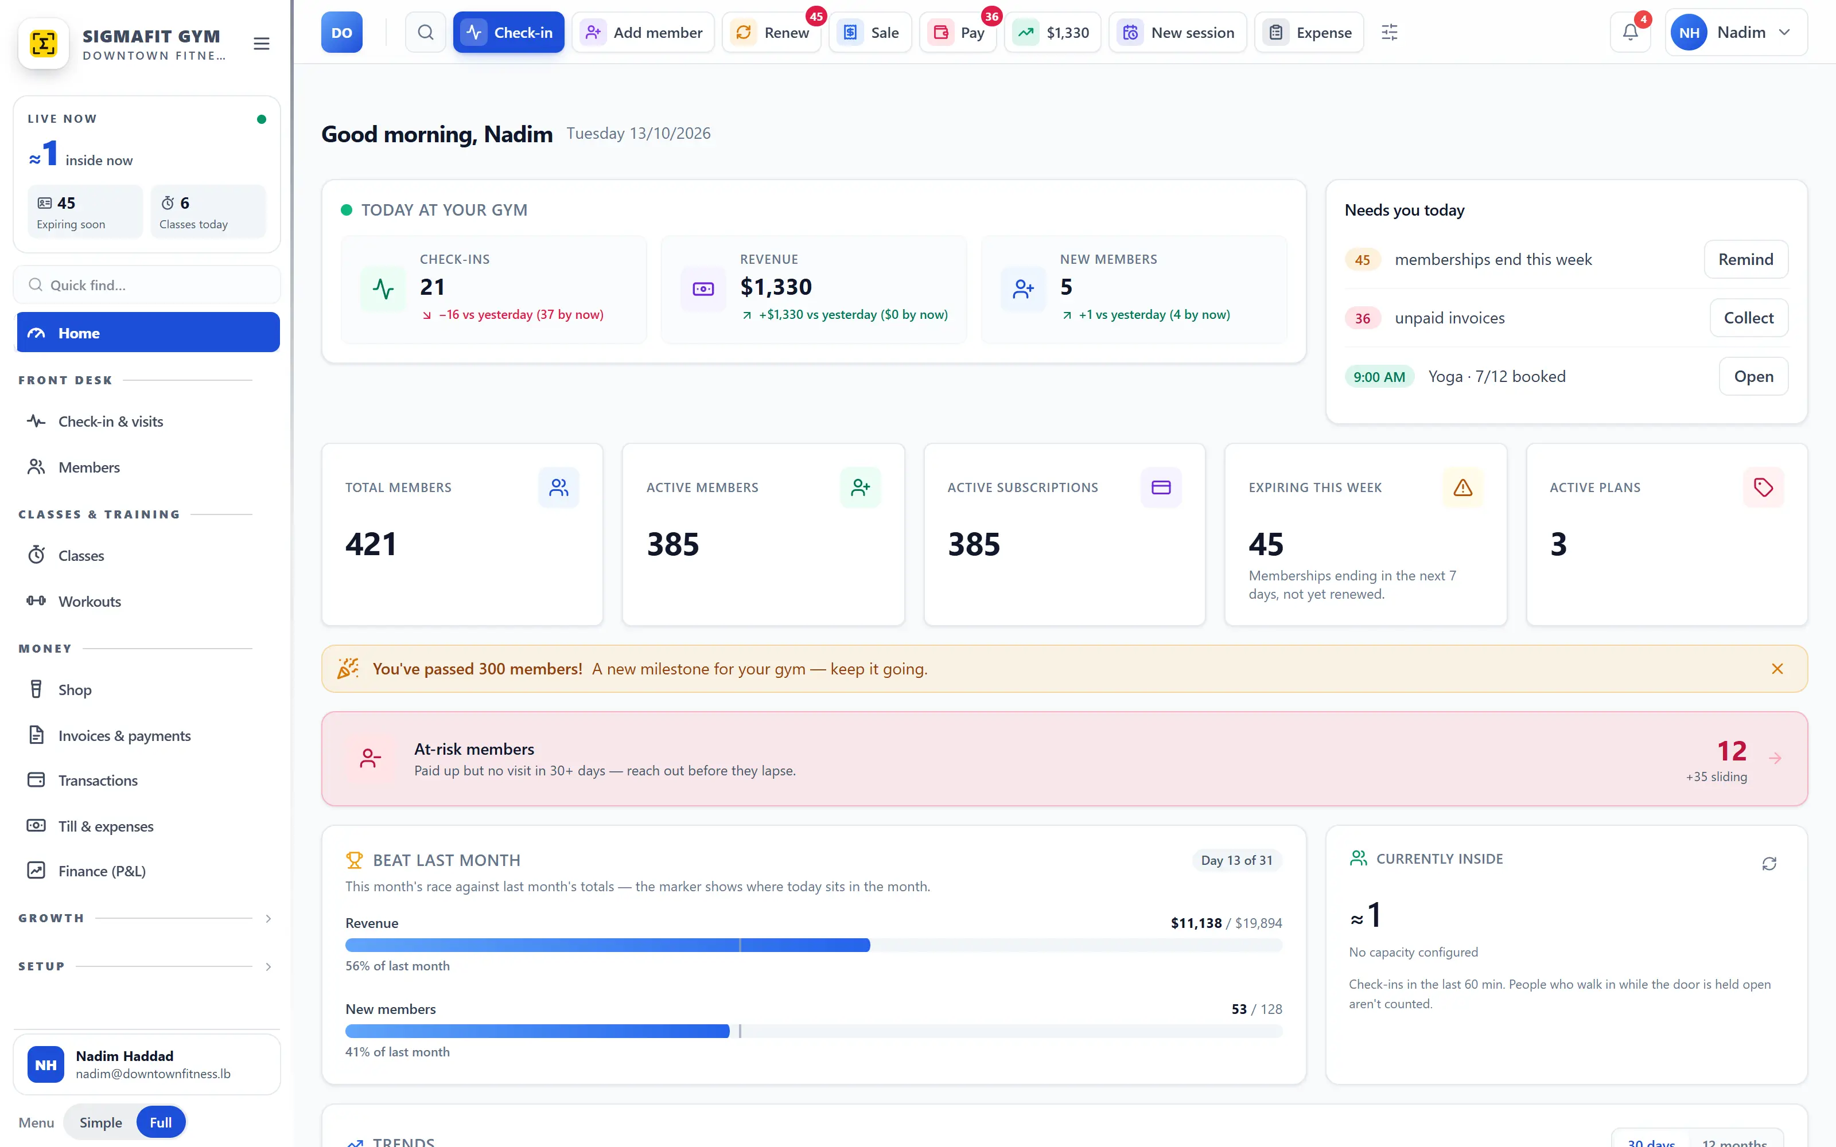1836x1147 pixels.
Task: Click the Revenue progress bar
Action: tap(814, 945)
